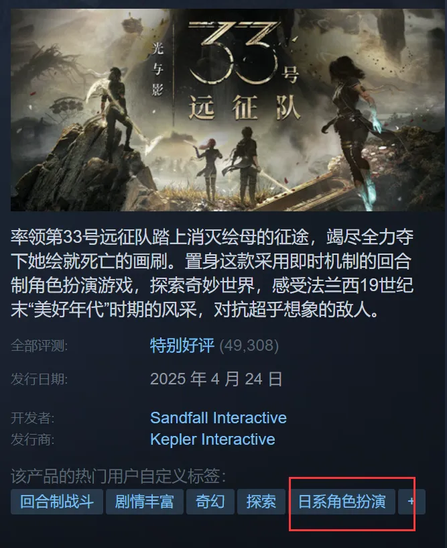Open developer Sandfall Interactive link
This screenshot has height=548, width=447.
point(218,418)
